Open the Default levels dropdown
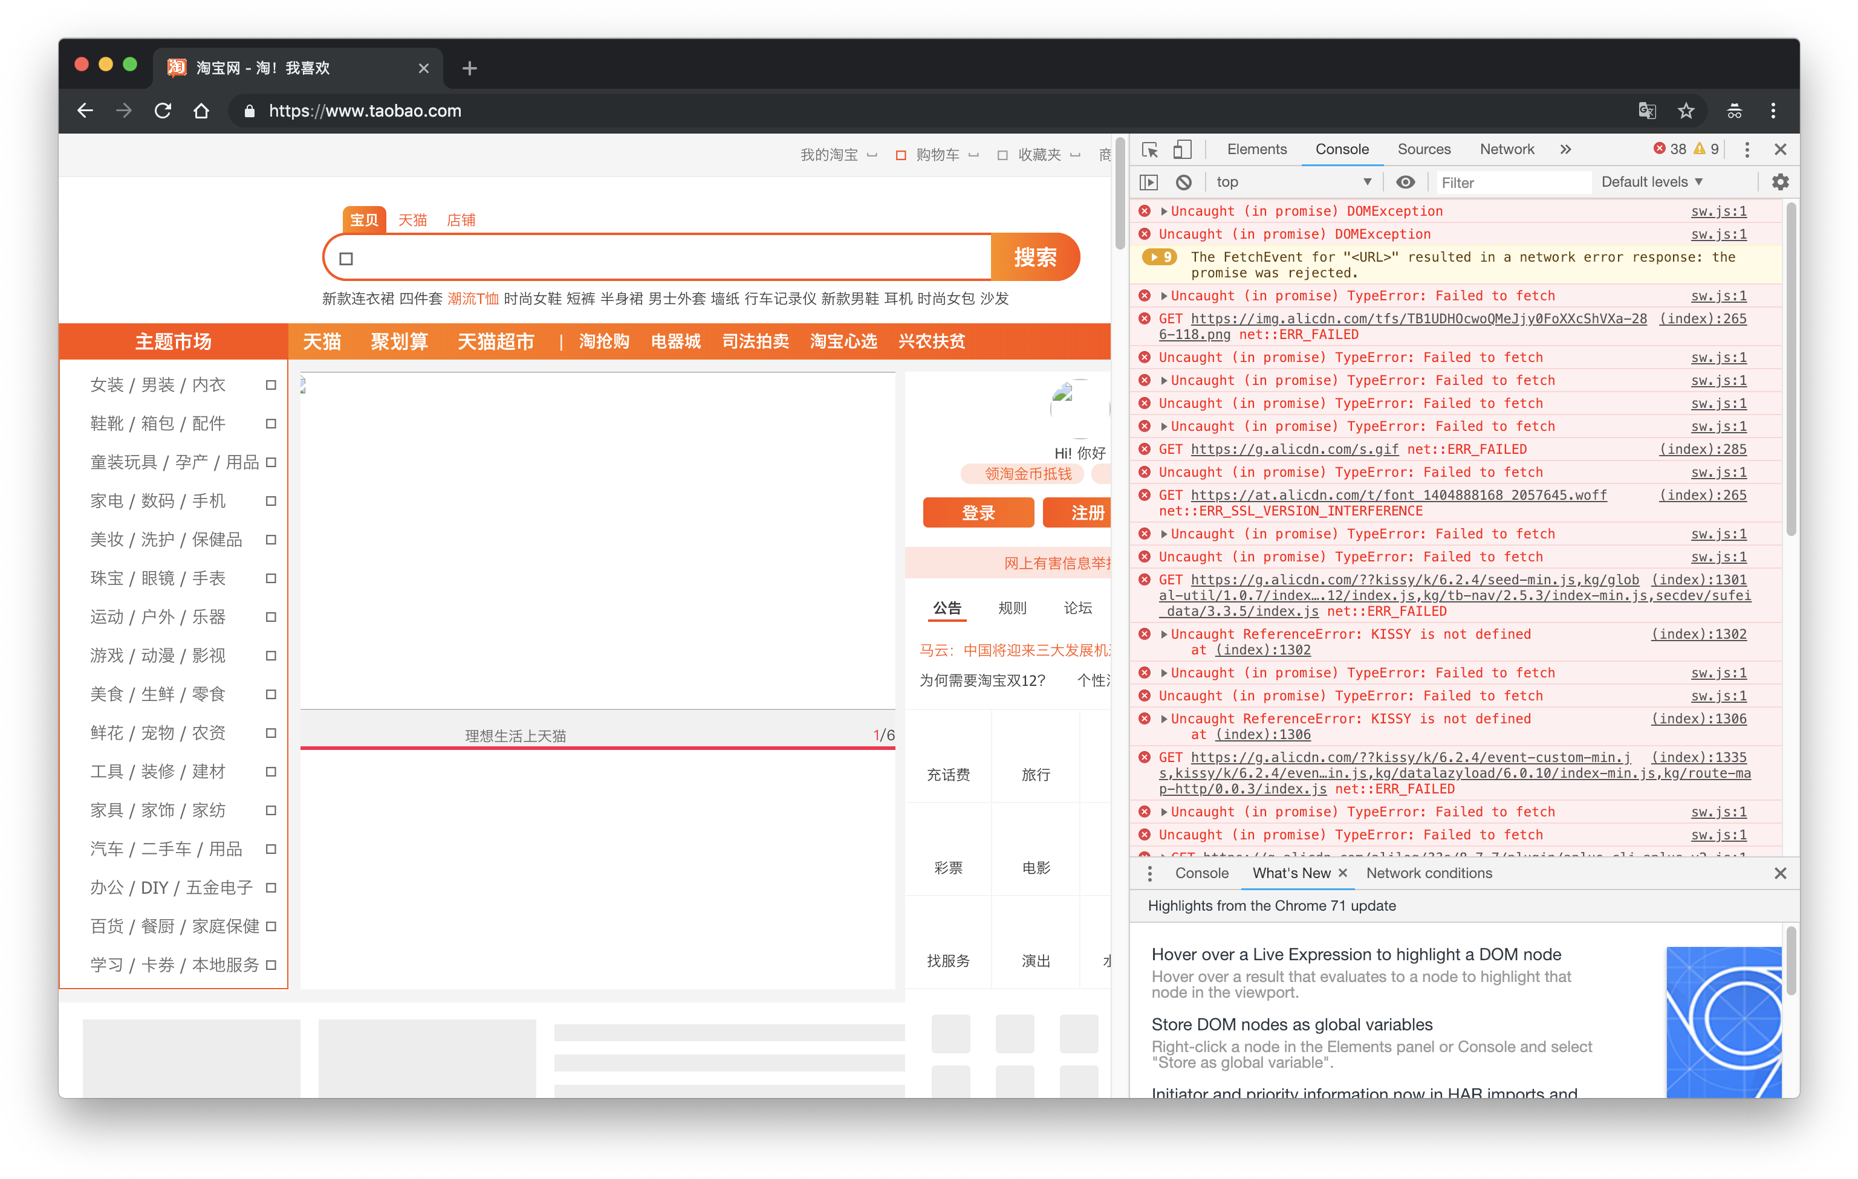The width and height of the screenshot is (1858, 1179). point(1651,183)
